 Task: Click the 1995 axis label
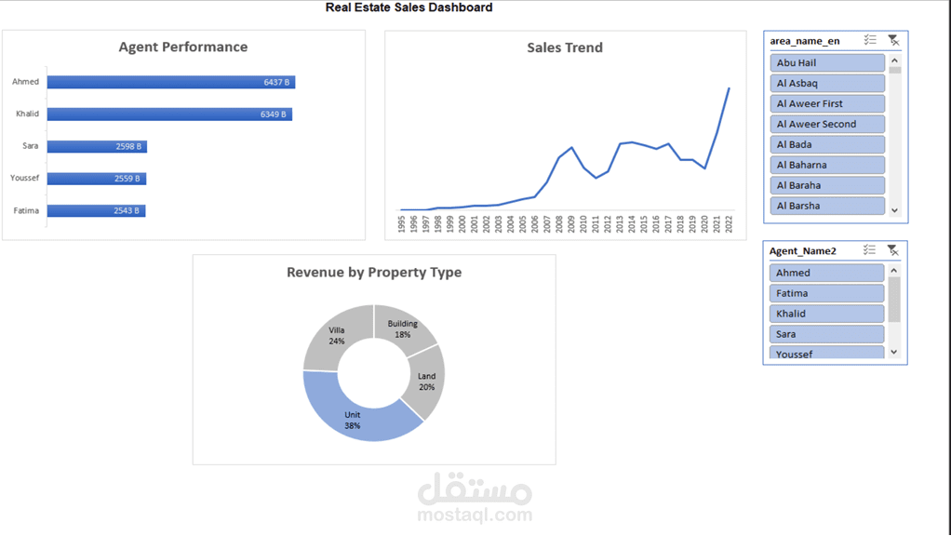click(x=401, y=223)
